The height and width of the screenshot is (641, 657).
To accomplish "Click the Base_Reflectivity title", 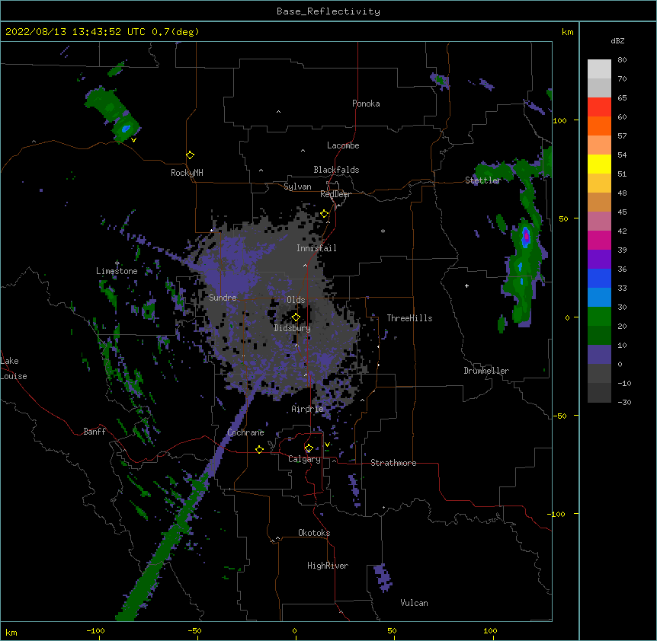I will [328, 11].
